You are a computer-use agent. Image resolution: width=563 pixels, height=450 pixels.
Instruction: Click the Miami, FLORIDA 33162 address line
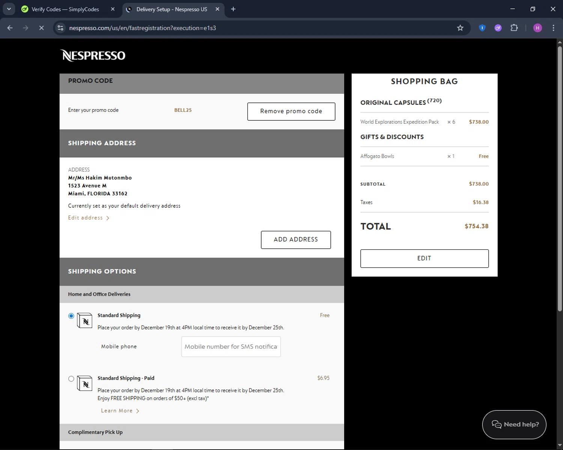click(x=98, y=193)
